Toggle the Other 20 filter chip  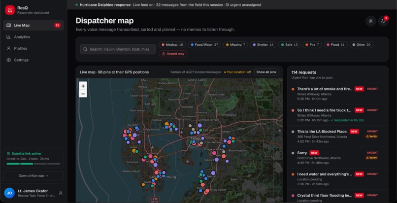(x=362, y=45)
